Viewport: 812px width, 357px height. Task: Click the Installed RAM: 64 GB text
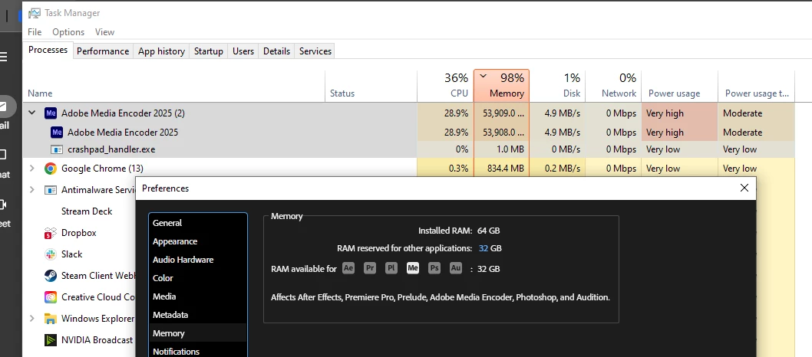(x=459, y=231)
